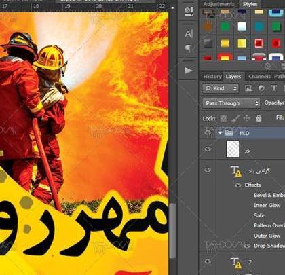
Task: Click the canvas scroll-up arrow
Action: 172,8
